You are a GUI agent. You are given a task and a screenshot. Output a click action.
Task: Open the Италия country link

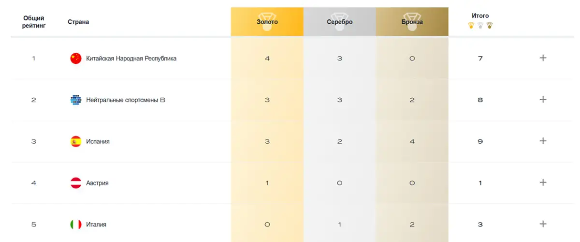[x=96, y=225]
